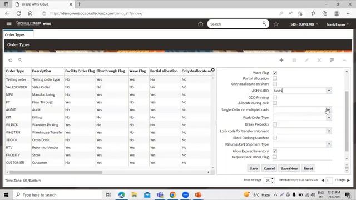
Task: Sort by Order Type column header
Action: pos(15,71)
